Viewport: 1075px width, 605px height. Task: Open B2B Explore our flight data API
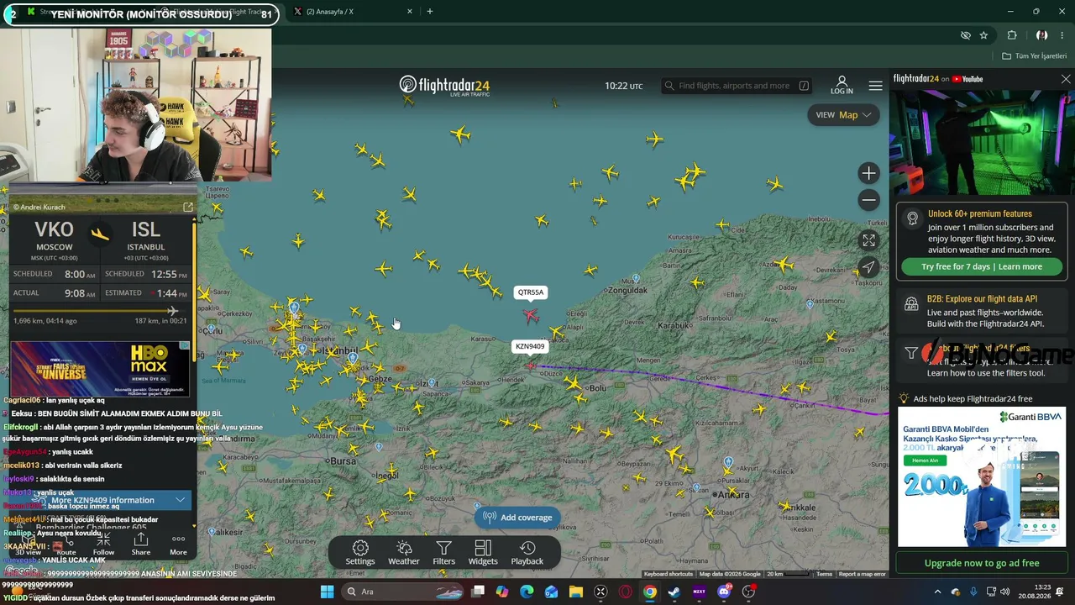tap(982, 311)
